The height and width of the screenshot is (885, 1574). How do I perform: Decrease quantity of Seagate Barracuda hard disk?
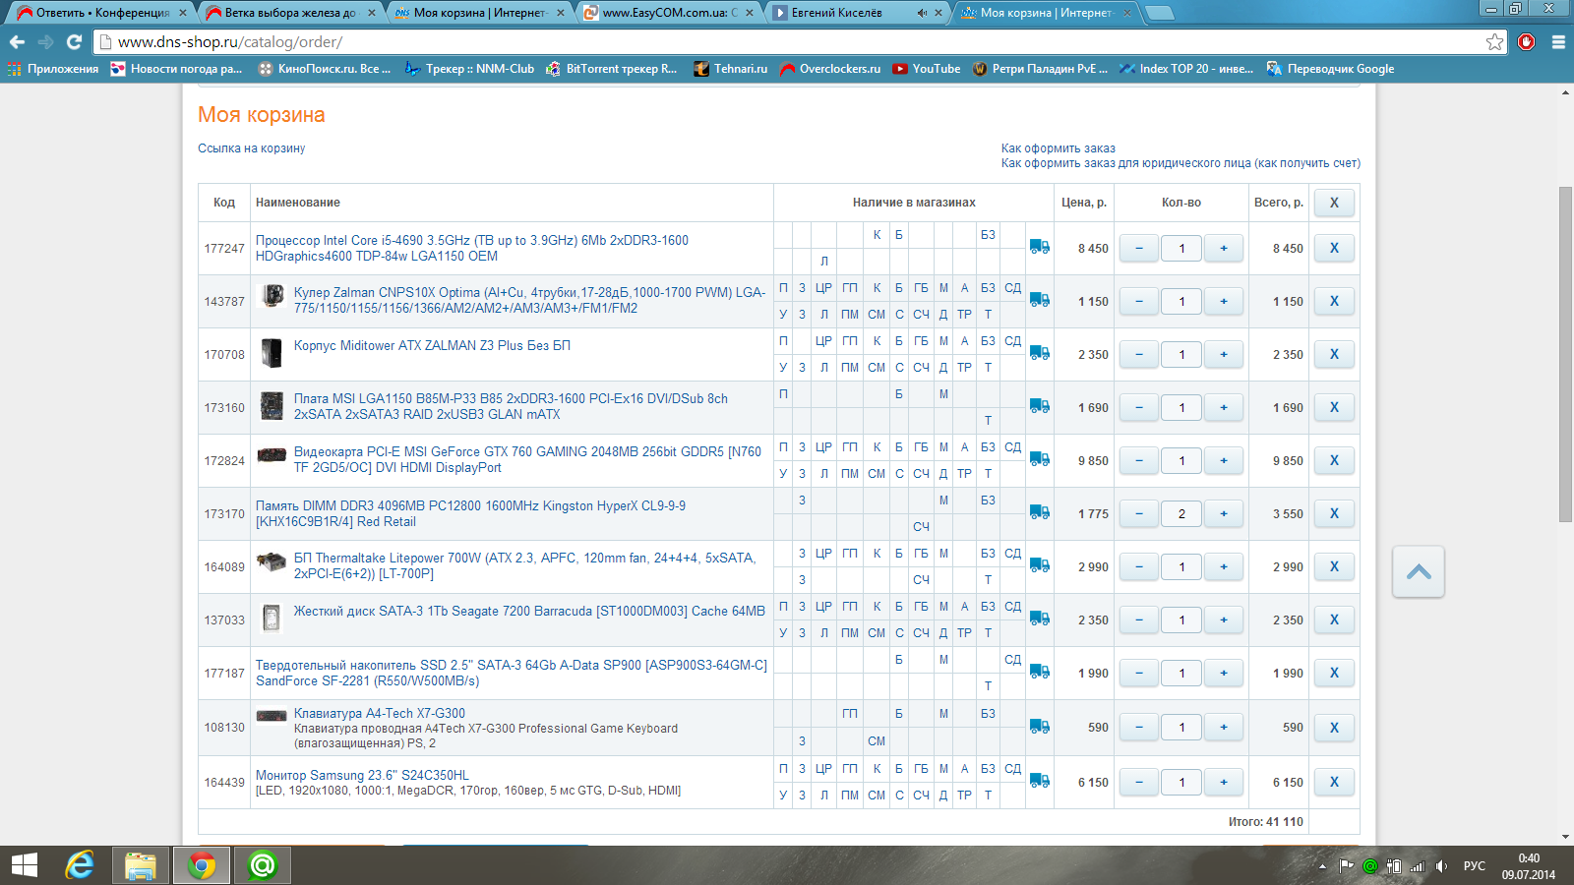[x=1139, y=619]
